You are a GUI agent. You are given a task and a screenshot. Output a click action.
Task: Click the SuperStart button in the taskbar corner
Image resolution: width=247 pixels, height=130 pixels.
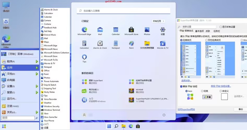[x=4, y=126]
